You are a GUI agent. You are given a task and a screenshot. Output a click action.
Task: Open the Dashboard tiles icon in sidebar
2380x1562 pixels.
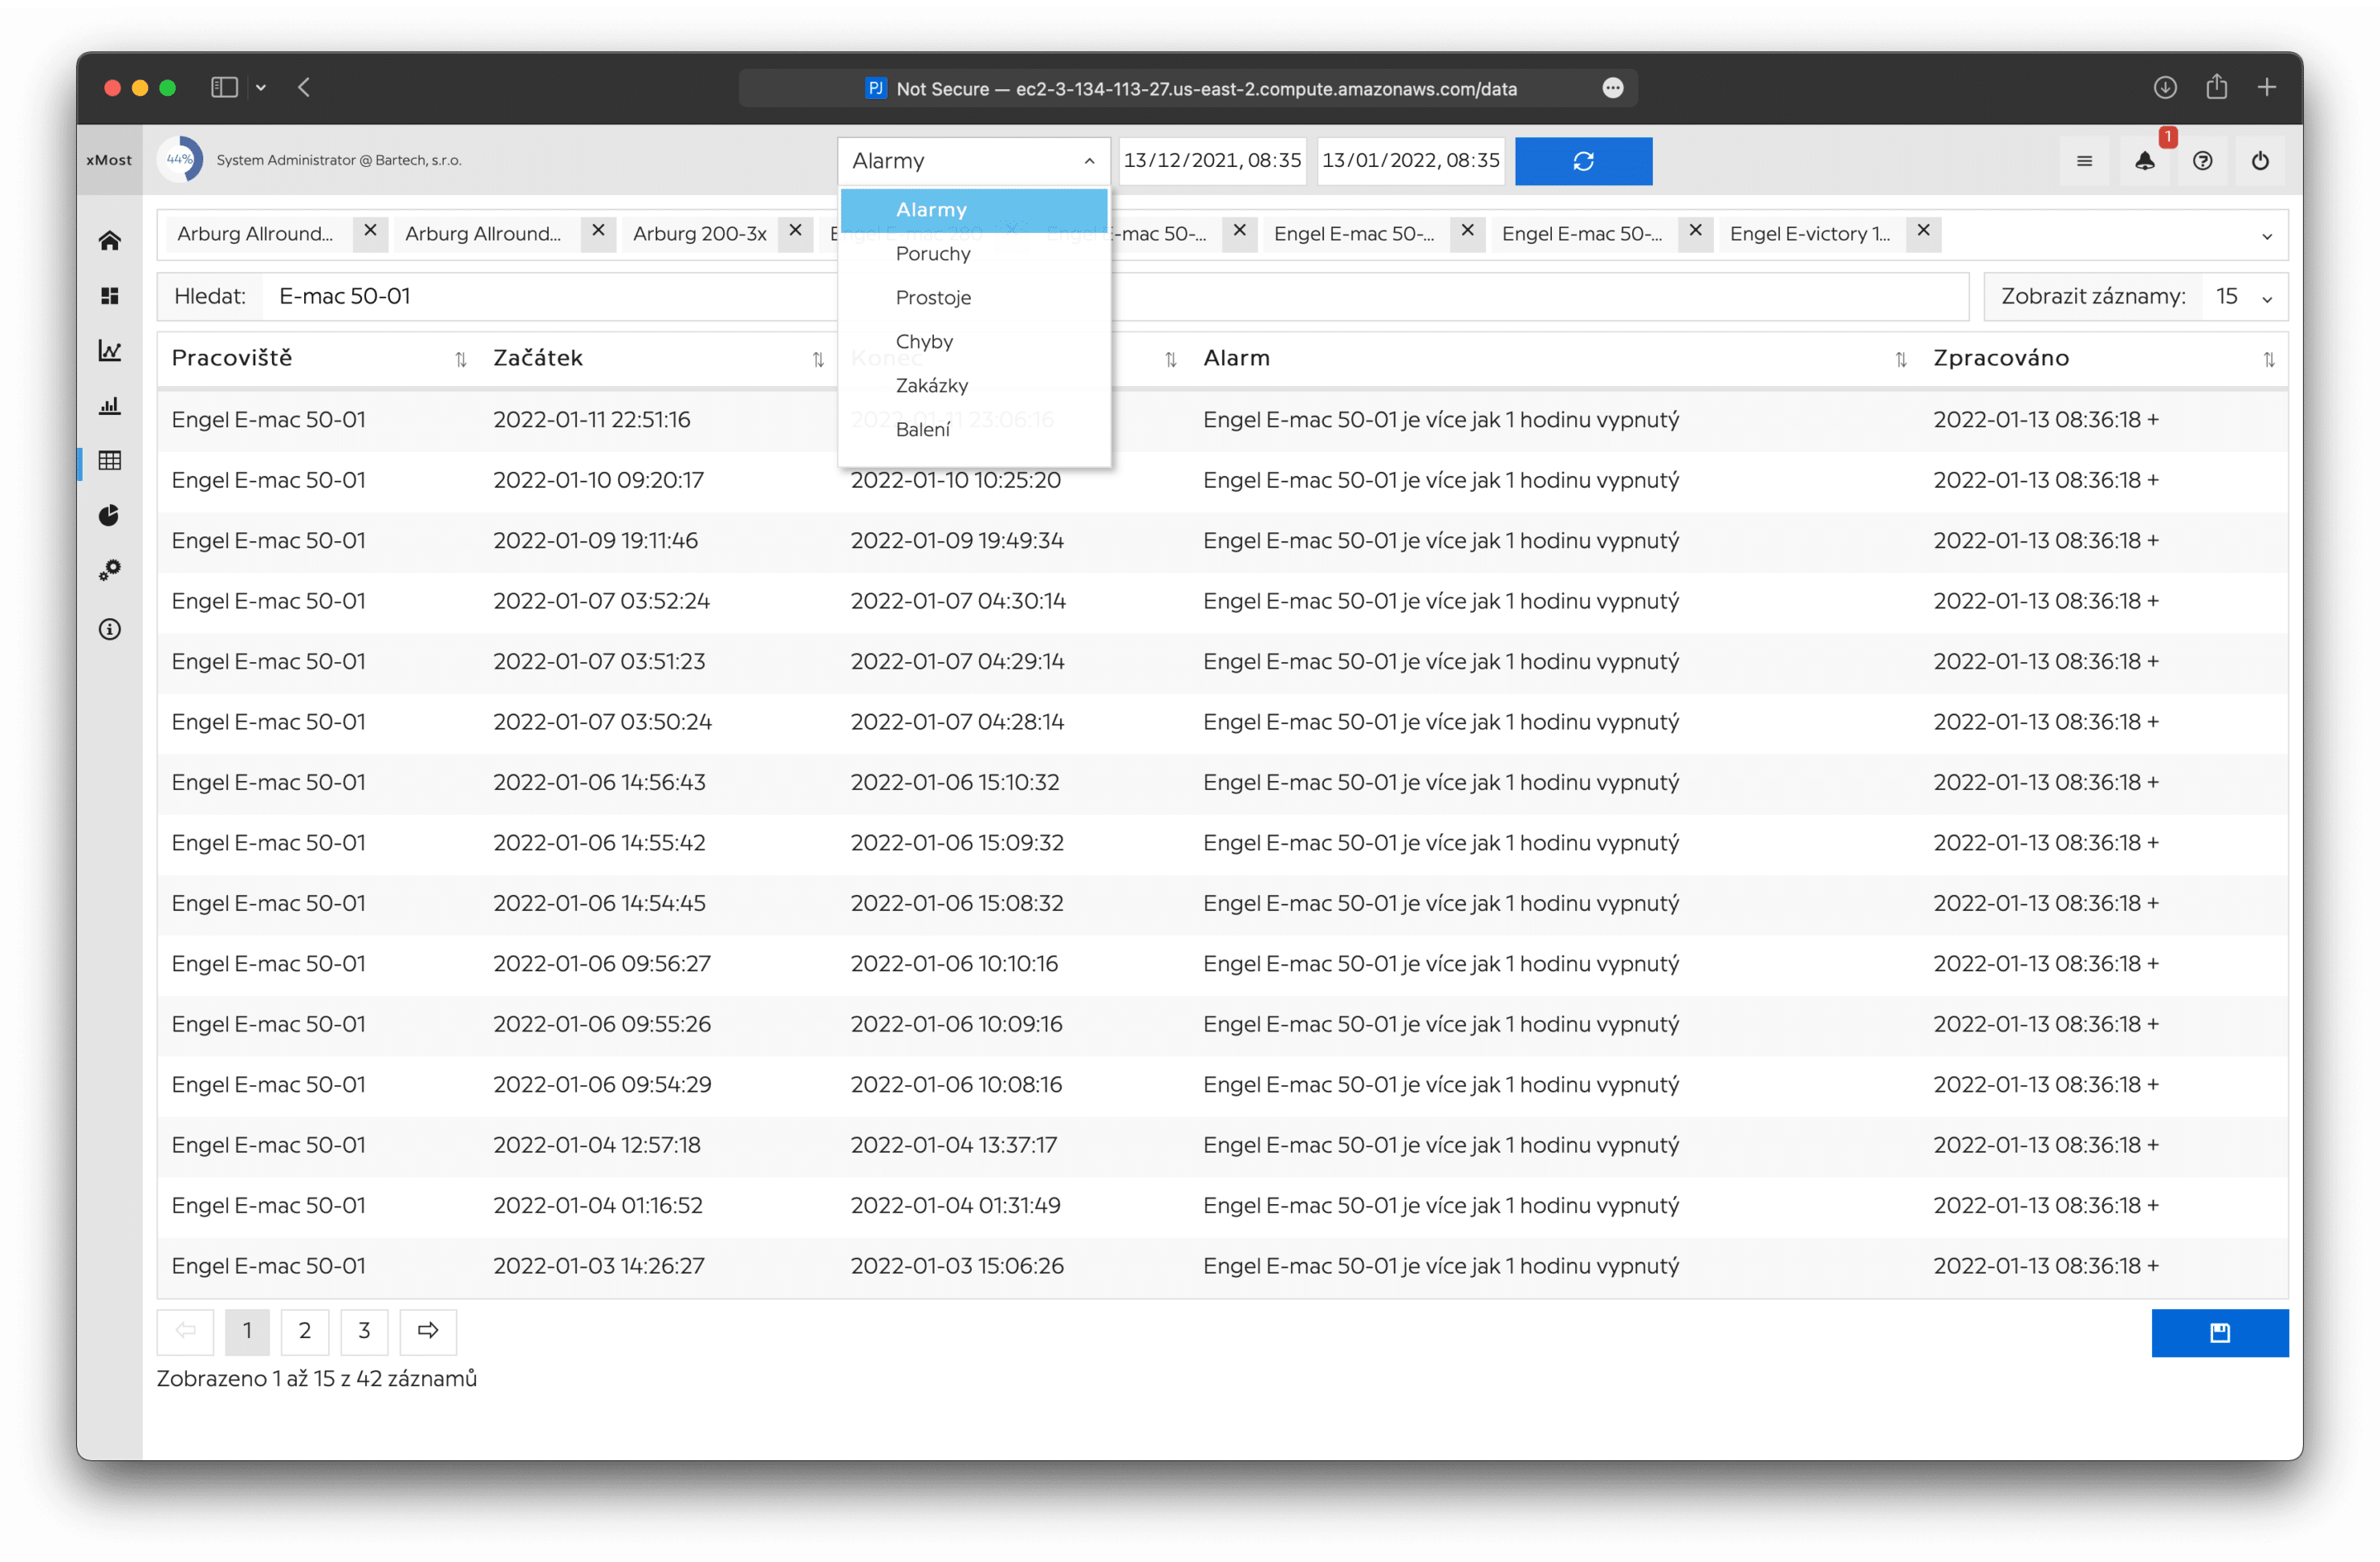point(110,296)
